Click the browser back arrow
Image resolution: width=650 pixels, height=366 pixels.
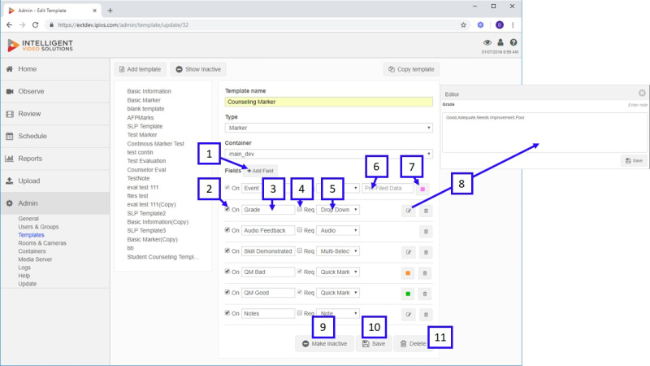point(9,25)
